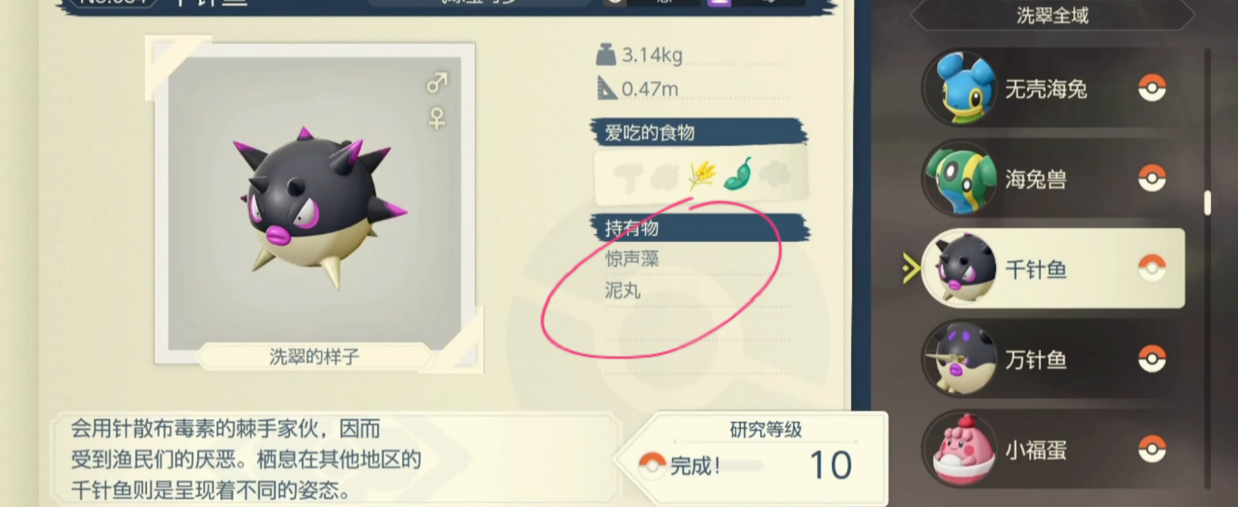Open the 洗翠全域 region selector
Screen dimensions: 1238x507
point(1052,15)
